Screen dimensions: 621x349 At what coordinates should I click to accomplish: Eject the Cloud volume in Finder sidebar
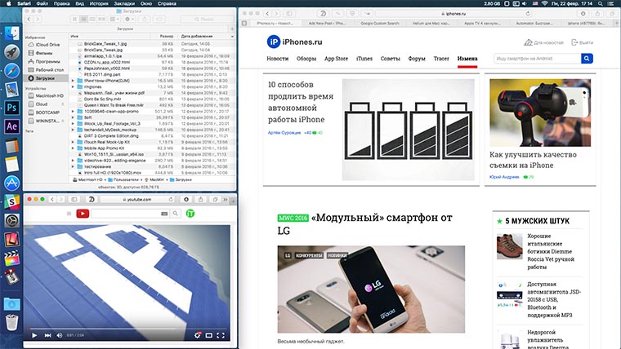63,104
